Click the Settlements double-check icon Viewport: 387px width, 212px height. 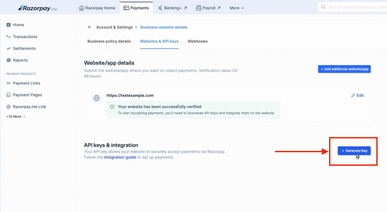tap(8, 48)
